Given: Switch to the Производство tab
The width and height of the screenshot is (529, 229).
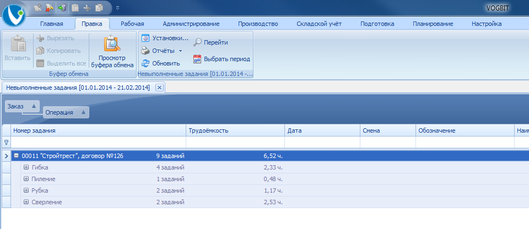Looking at the screenshot, I should click(x=258, y=24).
